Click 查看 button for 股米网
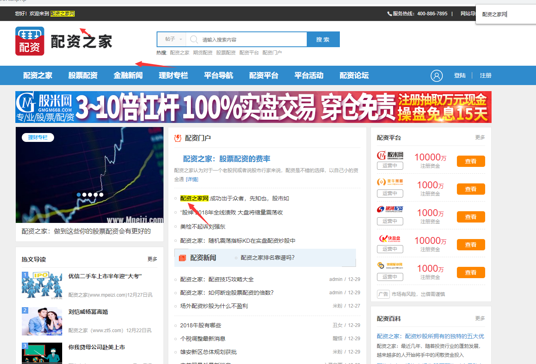Image resolution: width=536 pixels, height=364 pixels. click(x=471, y=161)
